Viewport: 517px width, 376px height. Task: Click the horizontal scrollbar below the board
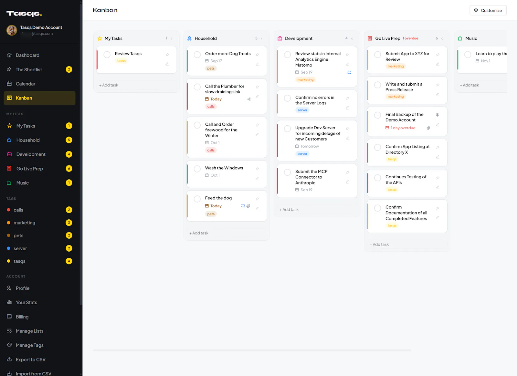click(x=252, y=350)
